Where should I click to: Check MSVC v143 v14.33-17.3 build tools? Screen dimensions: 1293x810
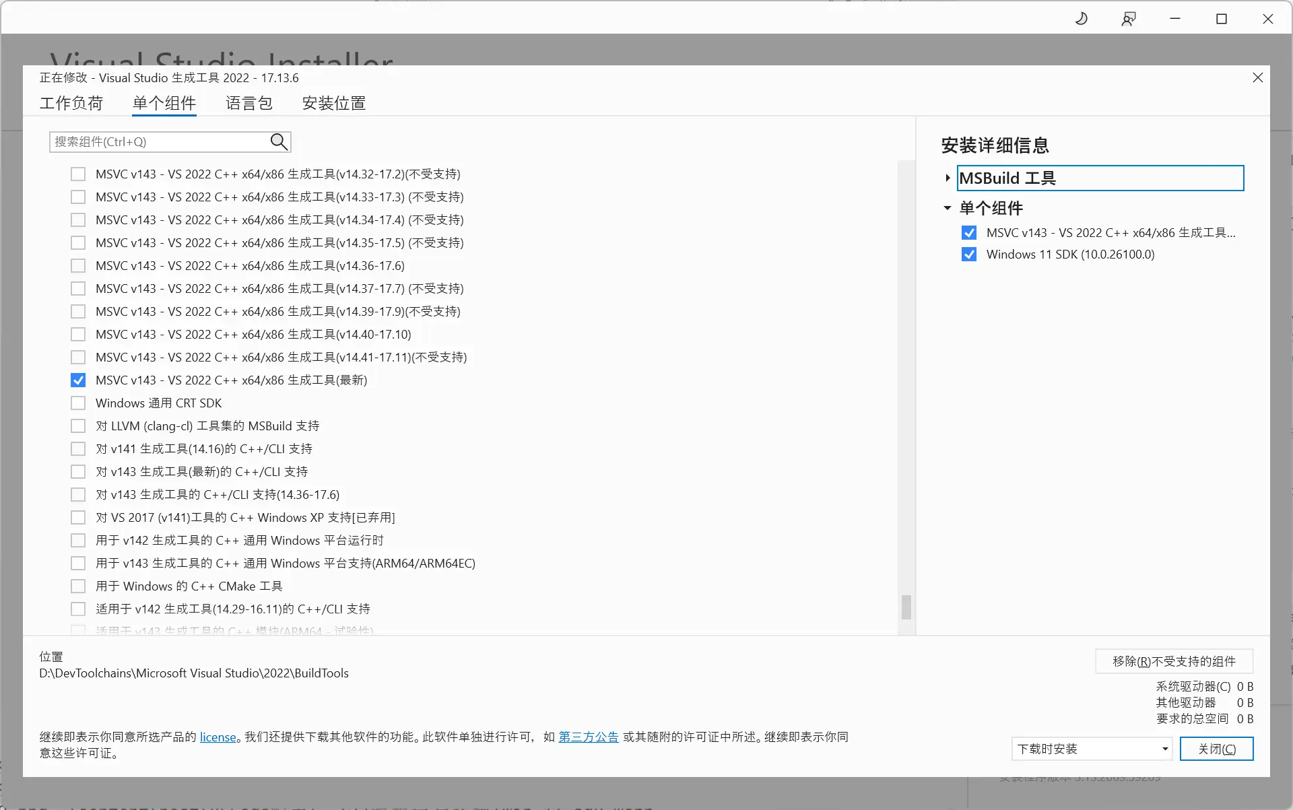[x=78, y=197]
